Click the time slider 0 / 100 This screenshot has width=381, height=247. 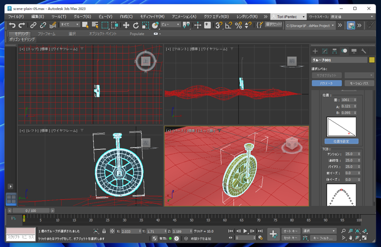(31, 210)
